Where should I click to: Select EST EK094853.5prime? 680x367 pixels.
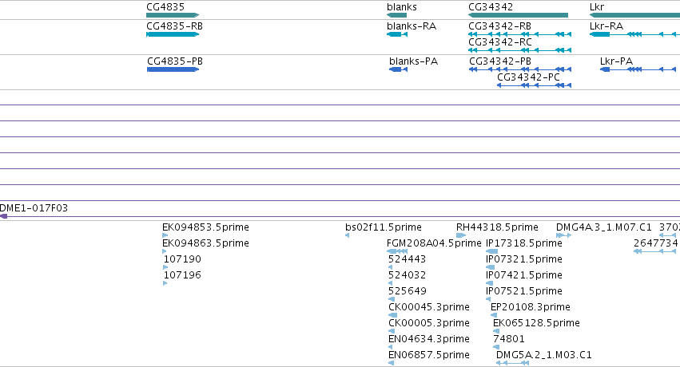click(x=205, y=227)
